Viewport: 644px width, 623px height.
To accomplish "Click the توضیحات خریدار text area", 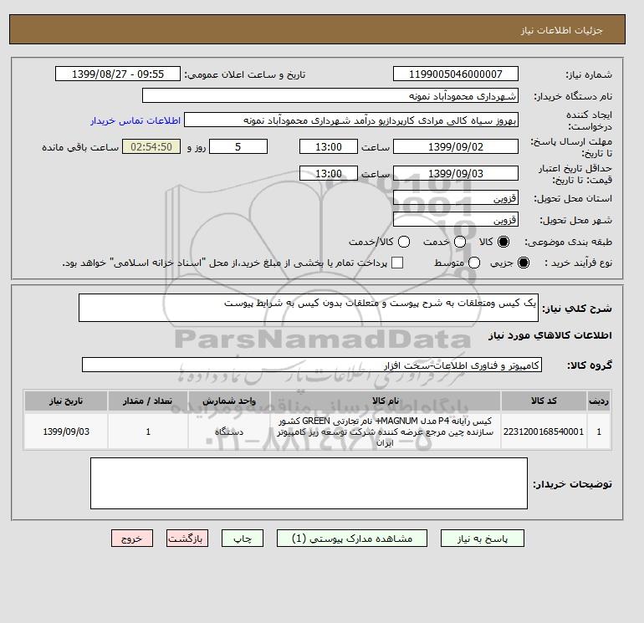I will [x=309, y=483].
